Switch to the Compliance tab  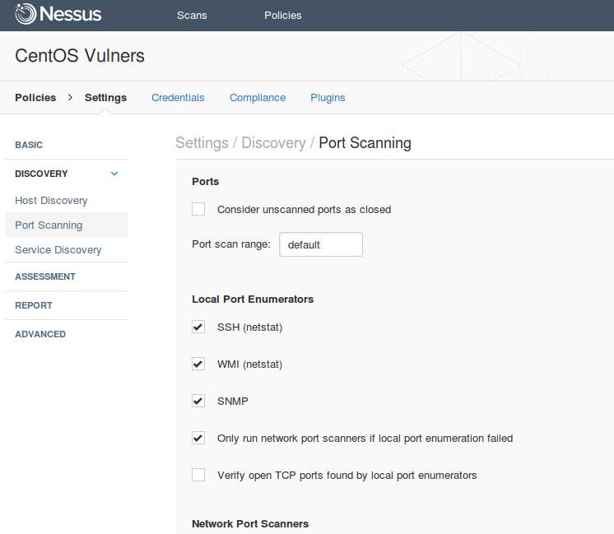tap(258, 97)
